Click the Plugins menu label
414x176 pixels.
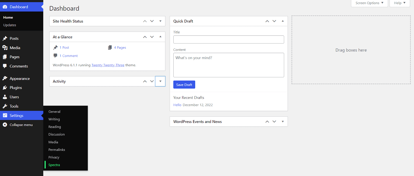click(16, 88)
